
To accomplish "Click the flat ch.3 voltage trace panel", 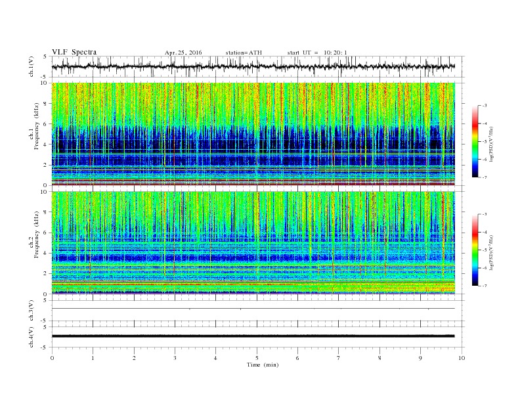I will click(x=258, y=311).
